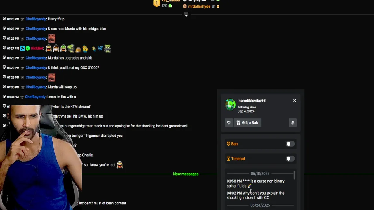The height and width of the screenshot is (210, 374).
Task: Click the gift icon on Gift a Sub
Action: point(238,123)
